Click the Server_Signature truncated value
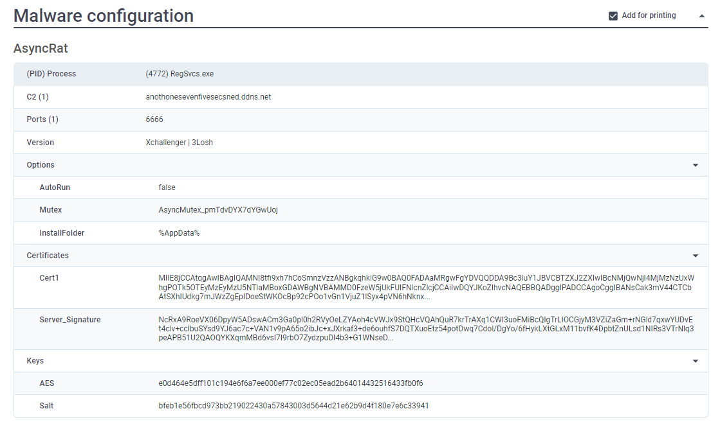This screenshot has height=427, width=720. pyautogui.click(x=427, y=329)
